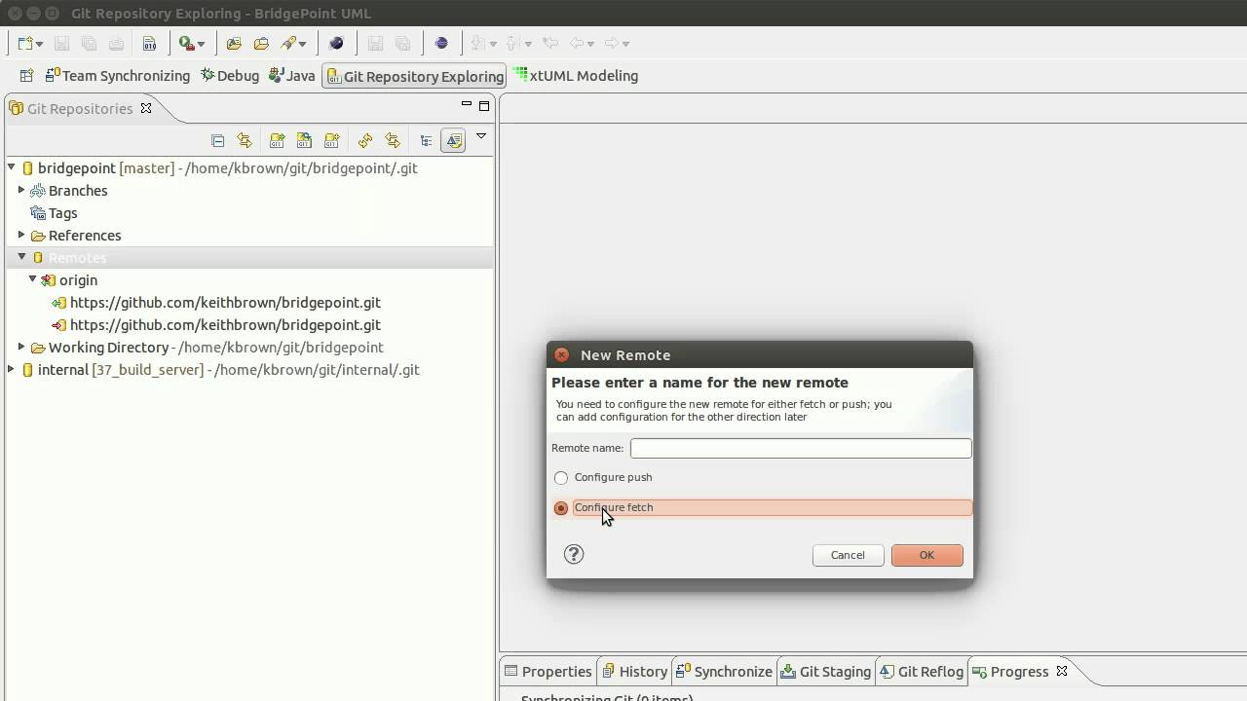Click the Run External Tools icon
Viewport: 1247px width, 701px height.
tap(185, 43)
